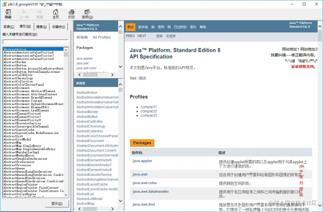Click packages frame scroll-right arrow

112,75
